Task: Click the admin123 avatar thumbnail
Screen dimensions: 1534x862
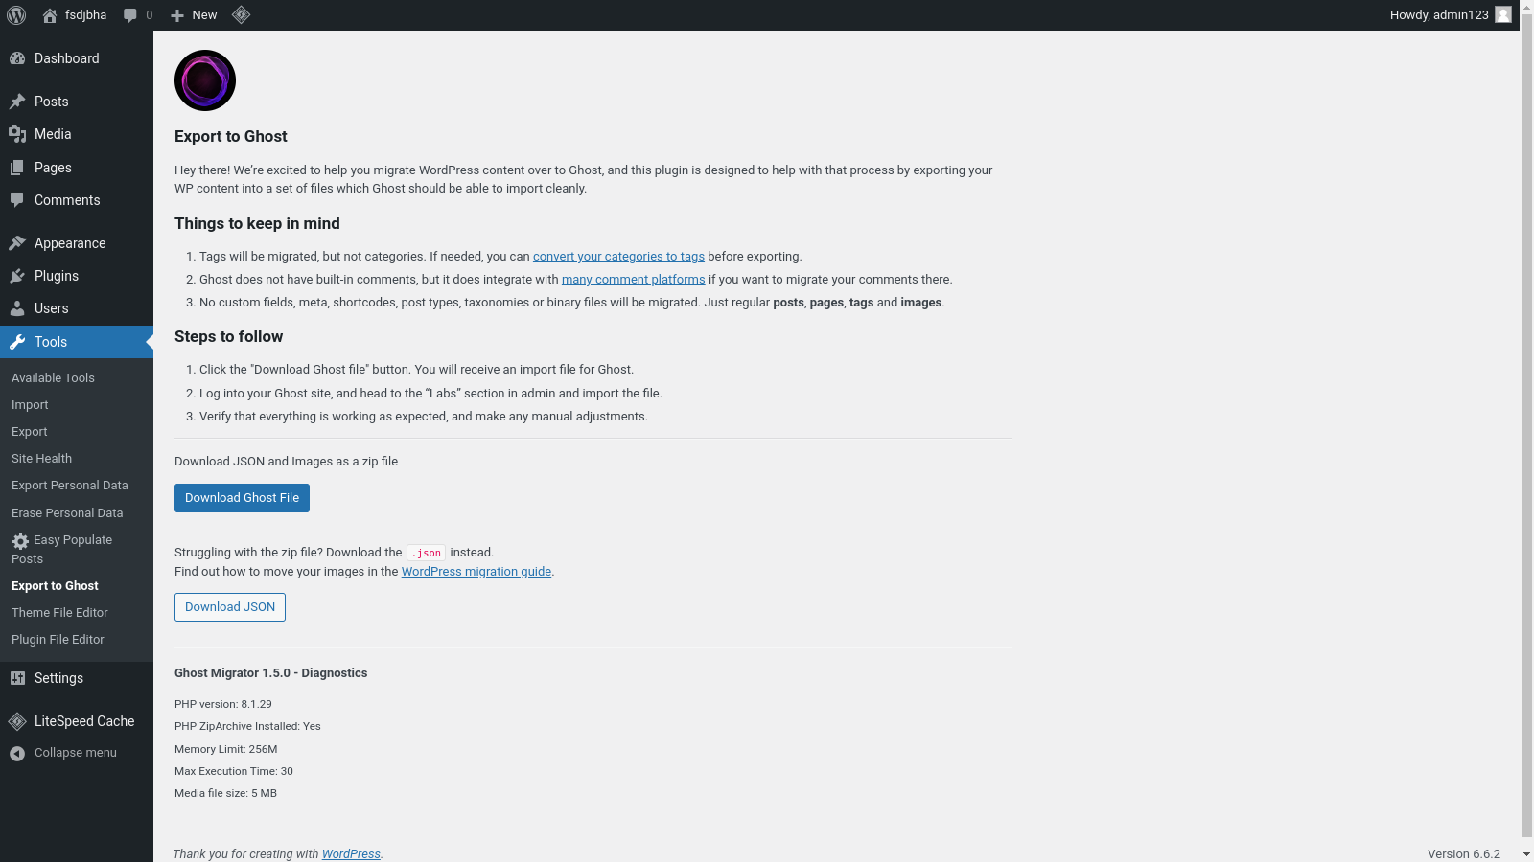Action: click(1503, 14)
